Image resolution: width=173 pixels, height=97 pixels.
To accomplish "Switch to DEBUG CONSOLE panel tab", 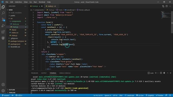I will (x=65, y=73).
